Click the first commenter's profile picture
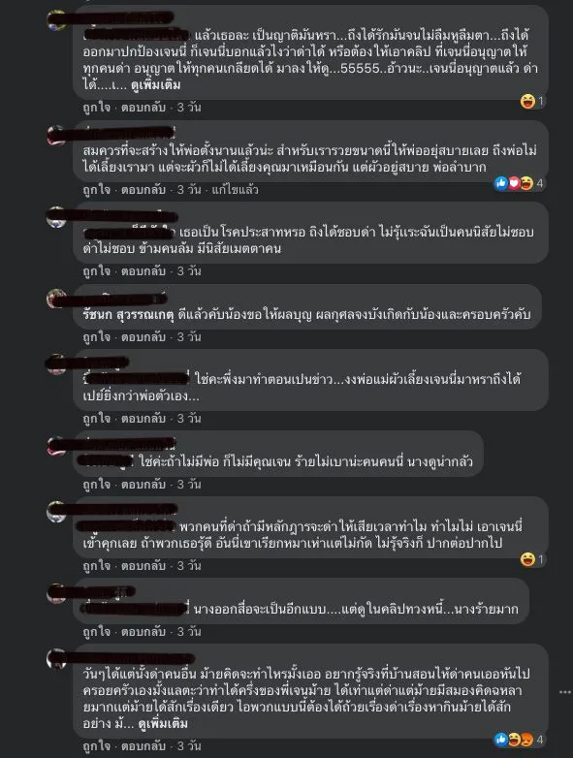The height and width of the screenshot is (758, 573). (x=56, y=20)
